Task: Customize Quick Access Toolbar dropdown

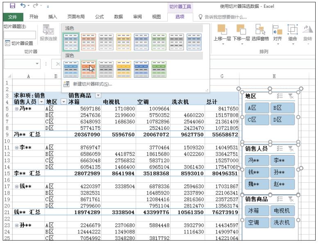Action: 48,7
